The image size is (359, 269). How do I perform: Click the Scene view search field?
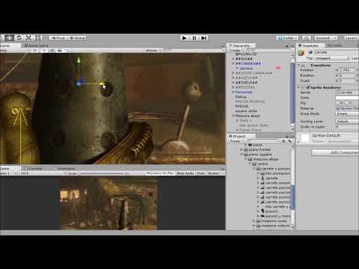tap(192, 50)
